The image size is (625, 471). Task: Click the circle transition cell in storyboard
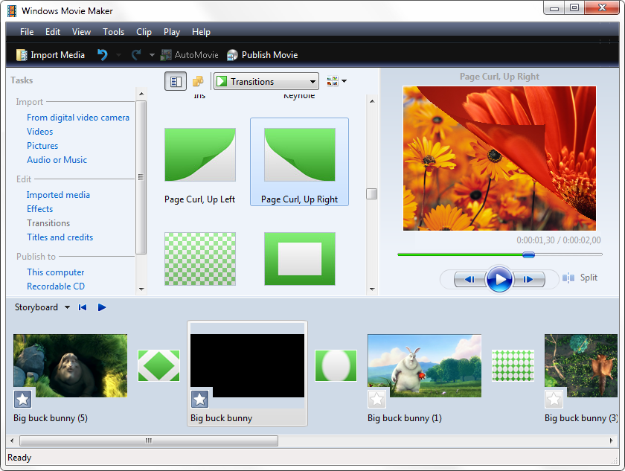coord(336,365)
